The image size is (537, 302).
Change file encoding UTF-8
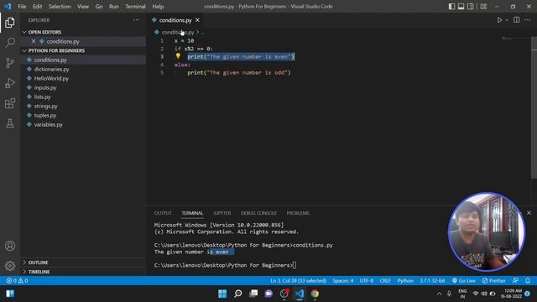tap(367, 280)
